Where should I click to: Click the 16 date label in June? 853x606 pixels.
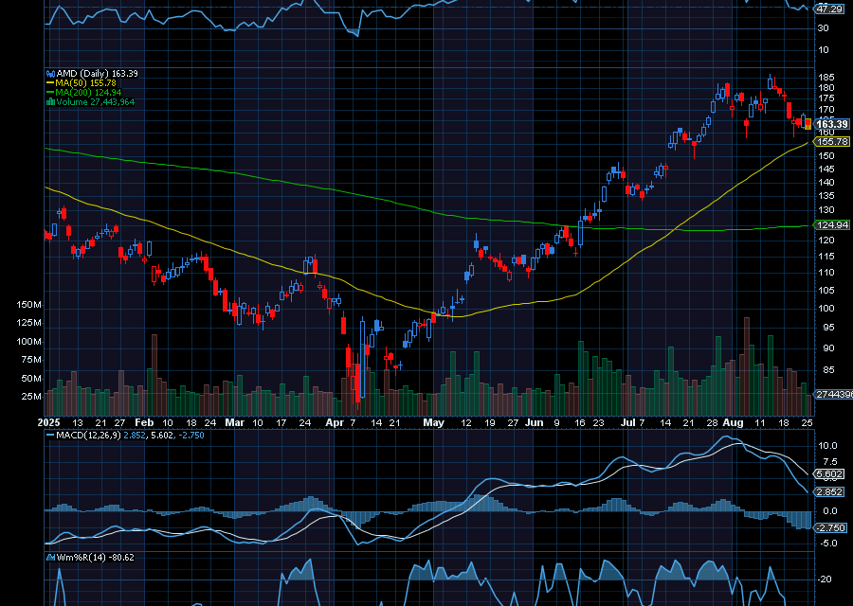tap(580, 422)
